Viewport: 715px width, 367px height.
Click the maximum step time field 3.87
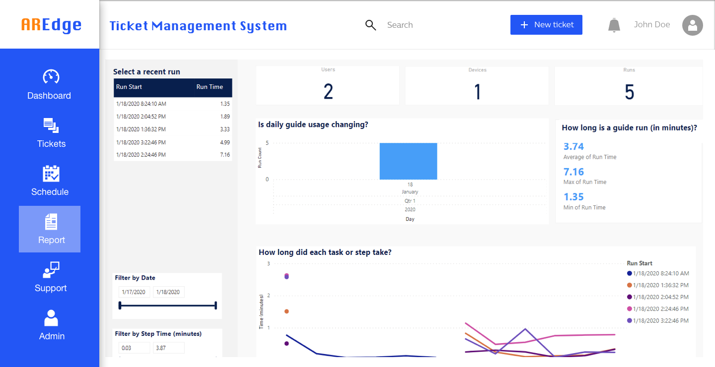169,348
